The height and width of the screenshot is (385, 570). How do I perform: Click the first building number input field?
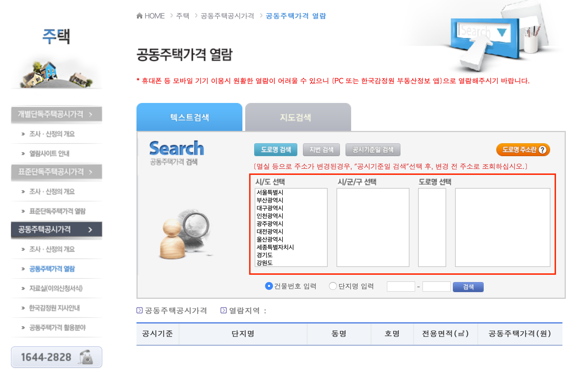400,287
